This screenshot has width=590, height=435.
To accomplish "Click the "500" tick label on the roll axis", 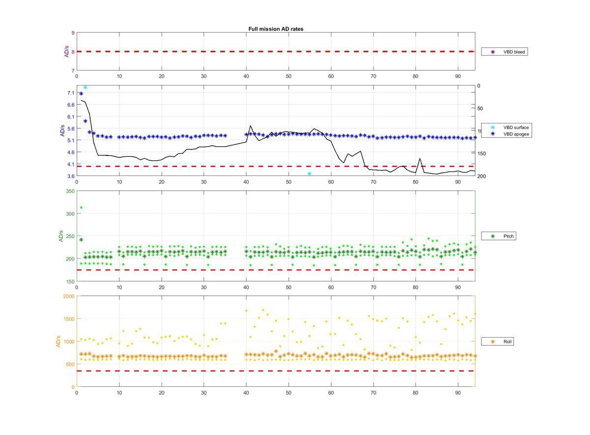I will 70,364.
